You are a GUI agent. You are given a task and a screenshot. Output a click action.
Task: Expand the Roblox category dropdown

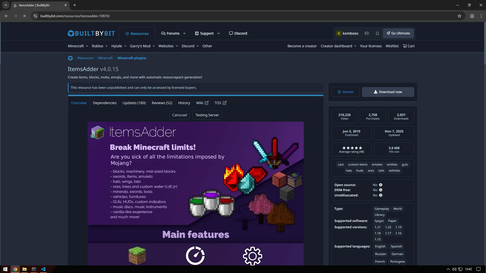[x=106, y=46]
